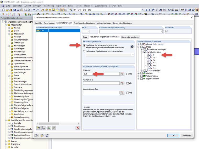Open Kombinationsregel-Bezeichnung dropdown

point(161,31)
